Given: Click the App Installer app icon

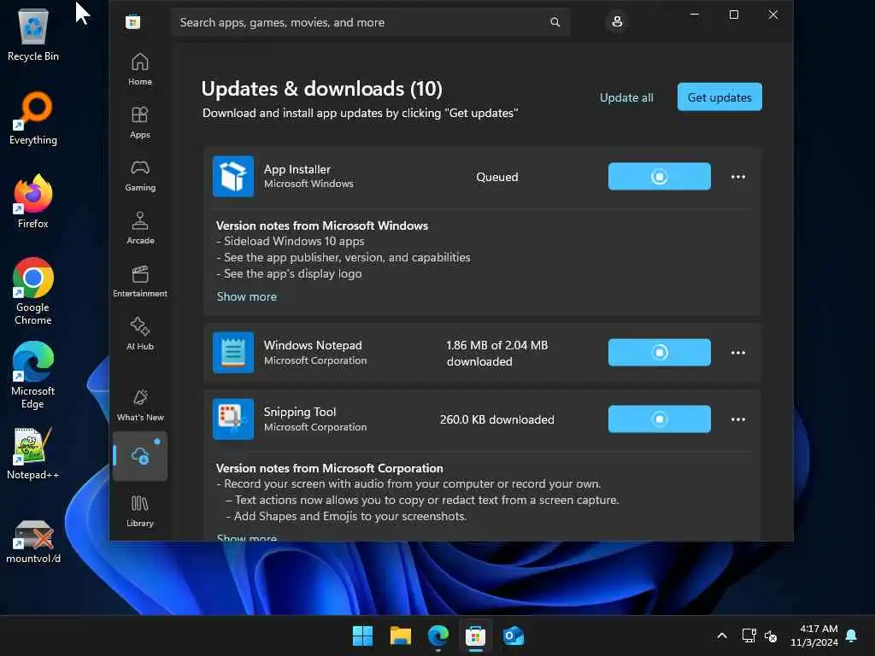Looking at the screenshot, I should click(233, 176).
